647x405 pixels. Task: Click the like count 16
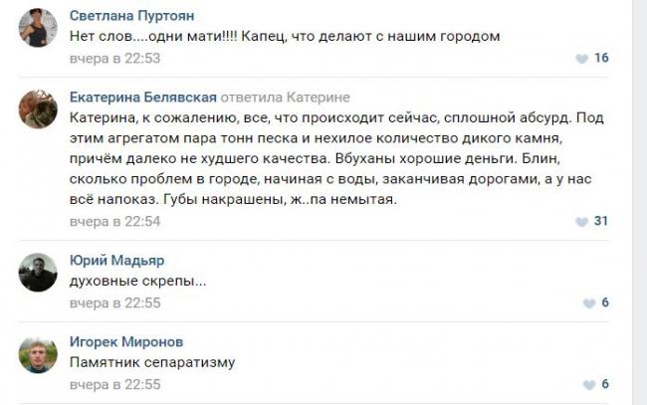click(600, 59)
